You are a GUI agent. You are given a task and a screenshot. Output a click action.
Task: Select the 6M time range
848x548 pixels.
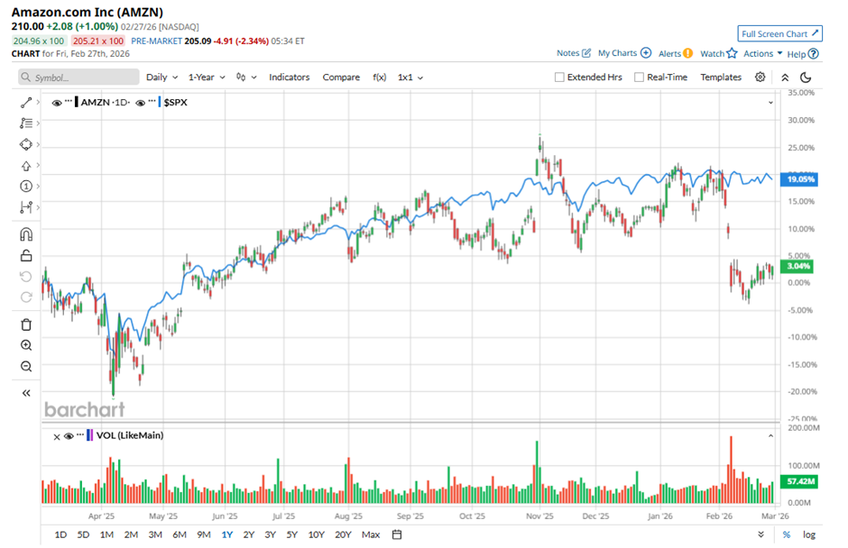(x=180, y=534)
